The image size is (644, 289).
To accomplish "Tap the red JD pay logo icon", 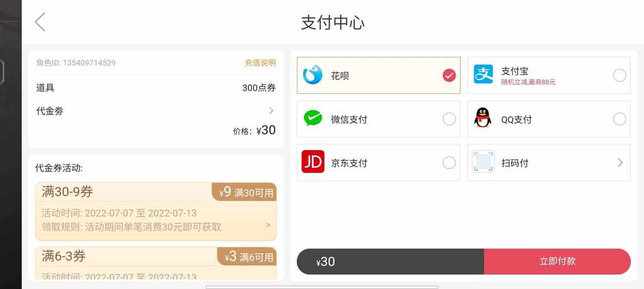I will click(x=313, y=162).
